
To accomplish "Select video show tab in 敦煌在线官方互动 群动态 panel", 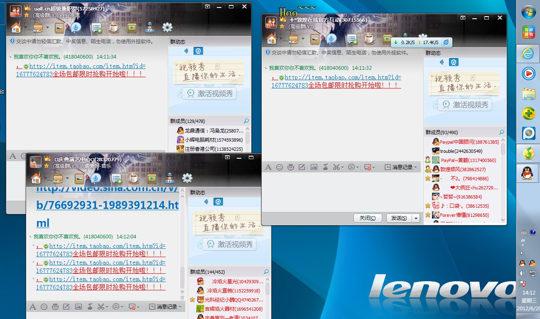I will 454,62.
